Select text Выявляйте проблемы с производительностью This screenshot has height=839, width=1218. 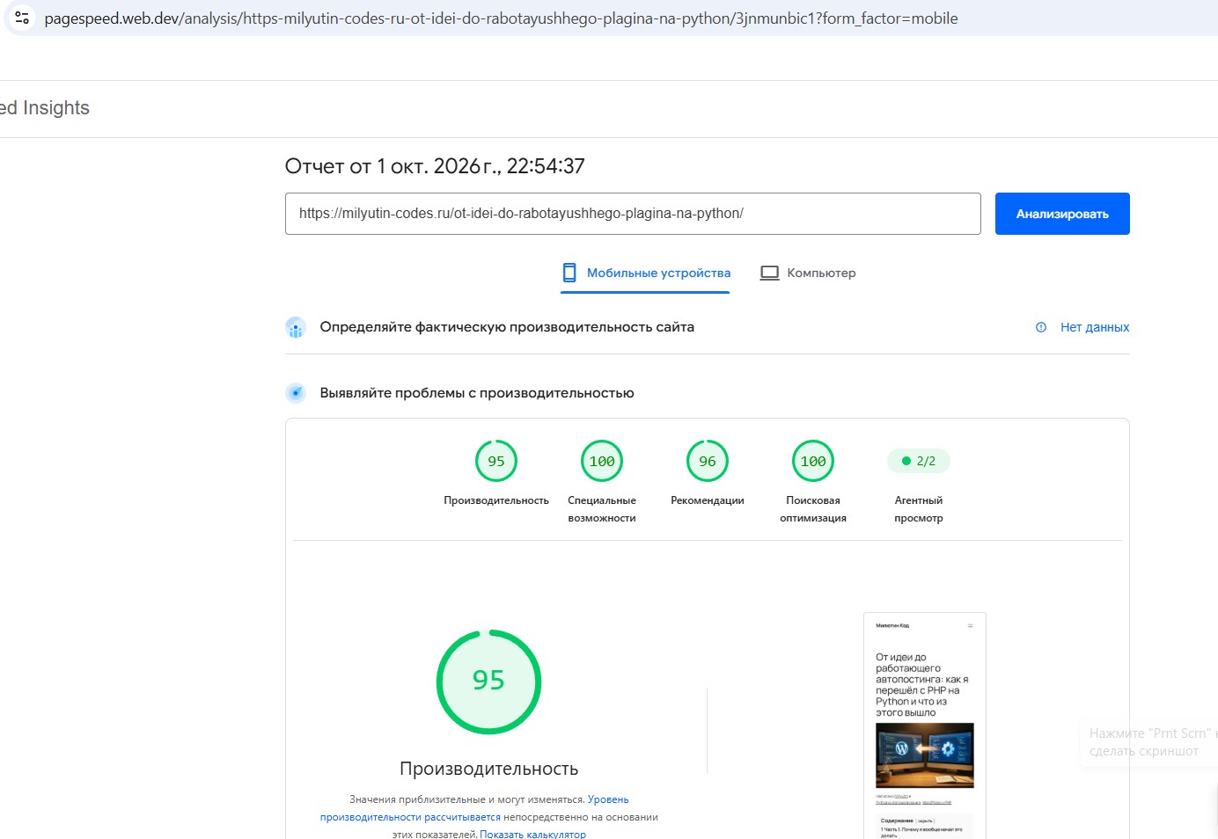coord(477,393)
